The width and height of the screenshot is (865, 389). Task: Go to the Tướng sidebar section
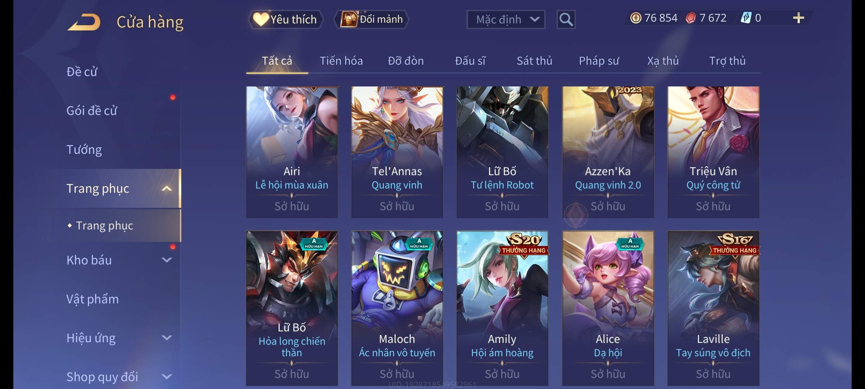pyautogui.click(x=84, y=149)
